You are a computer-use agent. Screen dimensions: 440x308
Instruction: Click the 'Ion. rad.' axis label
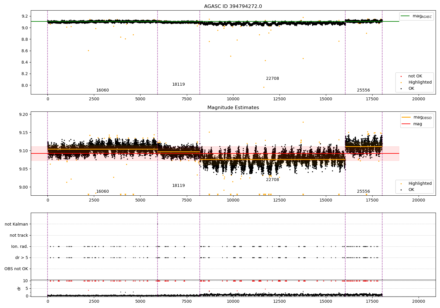click(x=20, y=247)
